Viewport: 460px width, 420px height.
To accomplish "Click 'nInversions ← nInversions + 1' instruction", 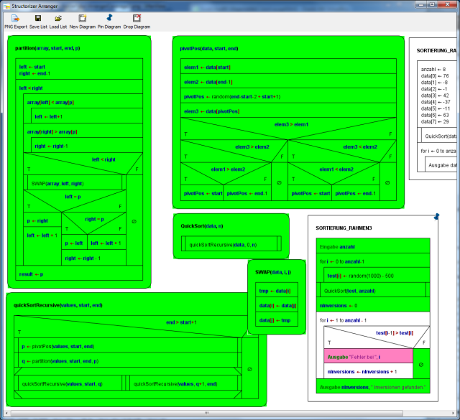I will [x=369, y=371].
